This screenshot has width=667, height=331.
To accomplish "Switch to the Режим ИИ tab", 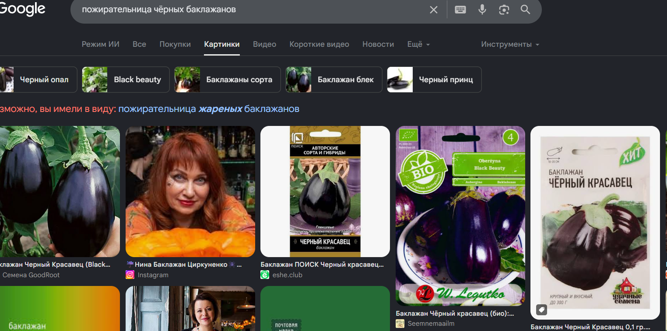I will click(101, 44).
